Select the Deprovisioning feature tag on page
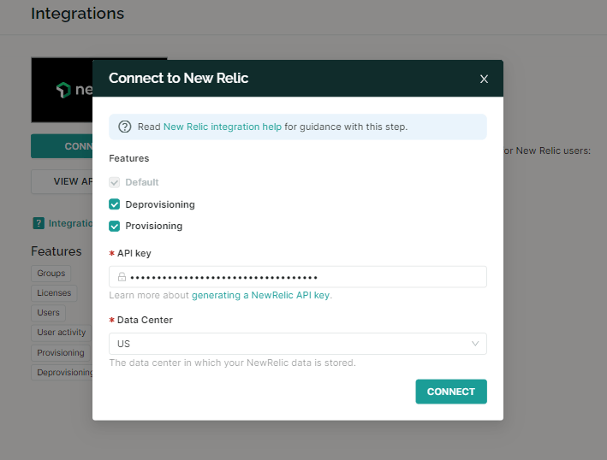Image resolution: width=607 pixels, height=460 pixels. (x=62, y=373)
